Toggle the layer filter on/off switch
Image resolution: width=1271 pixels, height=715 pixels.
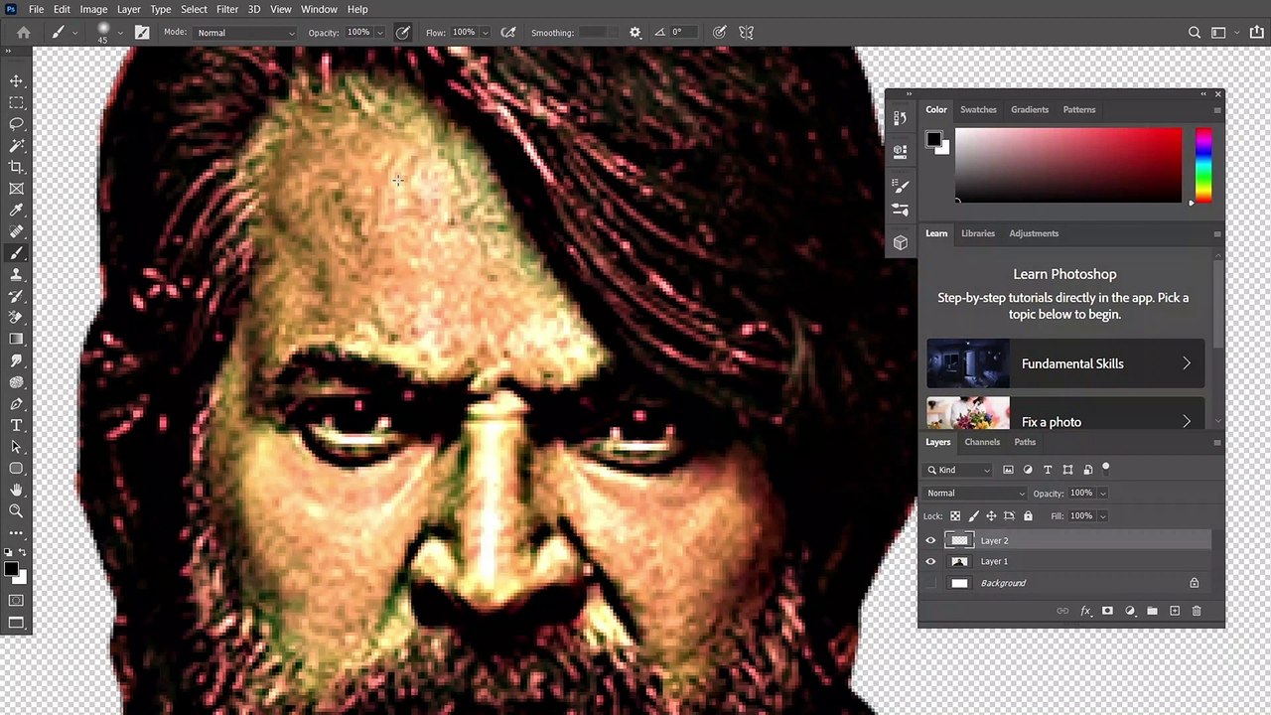point(1105,469)
